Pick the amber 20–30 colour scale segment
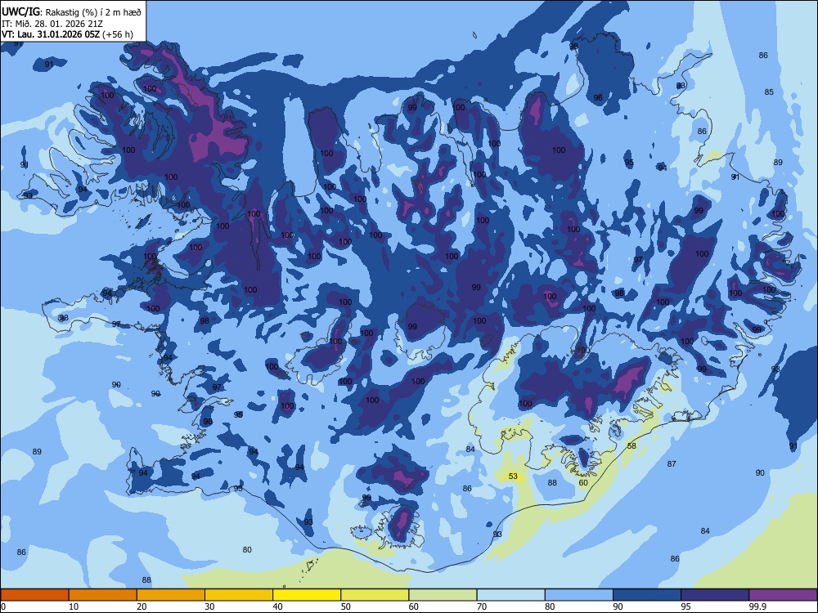The width and height of the screenshot is (818, 613). coord(171,595)
